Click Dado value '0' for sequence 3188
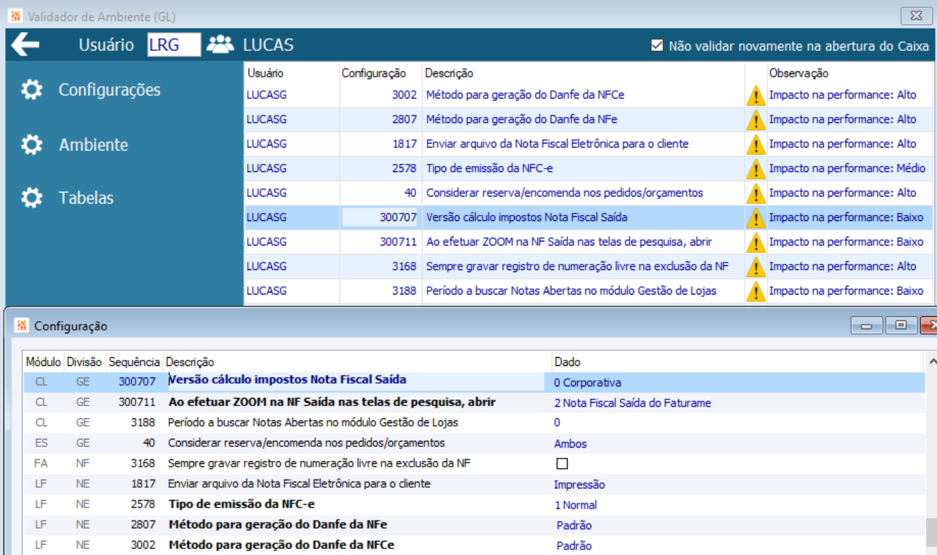This screenshot has height=555, width=937. pyautogui.click(x=557, y=423)
